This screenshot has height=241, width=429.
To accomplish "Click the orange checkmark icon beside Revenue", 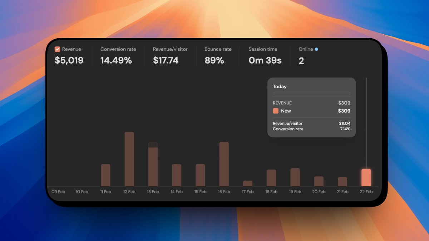I will tap(57, 49).
